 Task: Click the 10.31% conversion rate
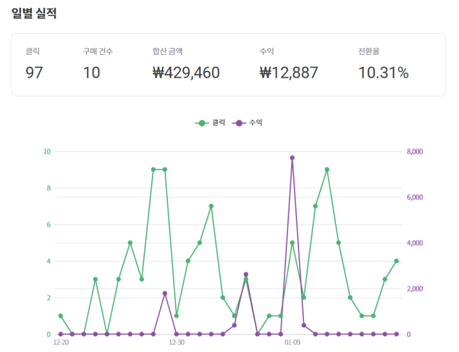[x=384, y=73]
